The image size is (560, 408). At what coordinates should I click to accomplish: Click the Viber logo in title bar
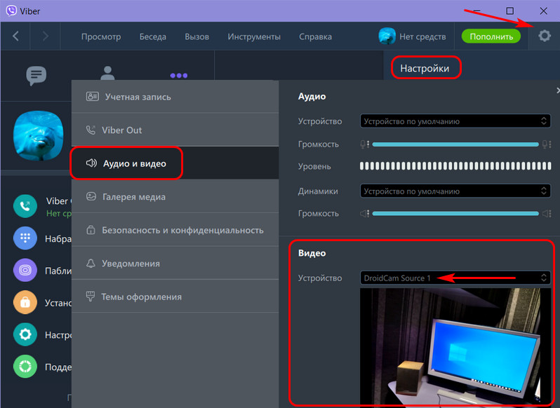[x=11, y=11]
